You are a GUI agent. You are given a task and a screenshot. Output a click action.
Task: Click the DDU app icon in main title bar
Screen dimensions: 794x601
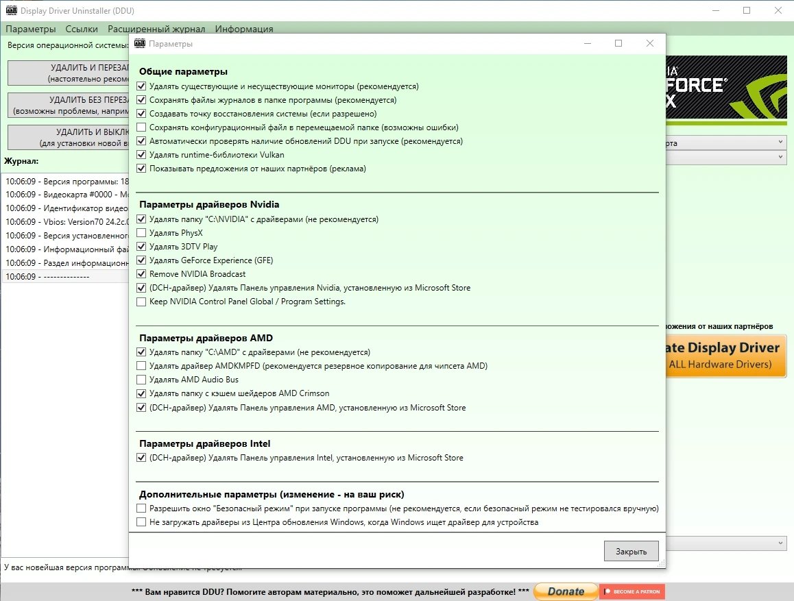(11, 10)
